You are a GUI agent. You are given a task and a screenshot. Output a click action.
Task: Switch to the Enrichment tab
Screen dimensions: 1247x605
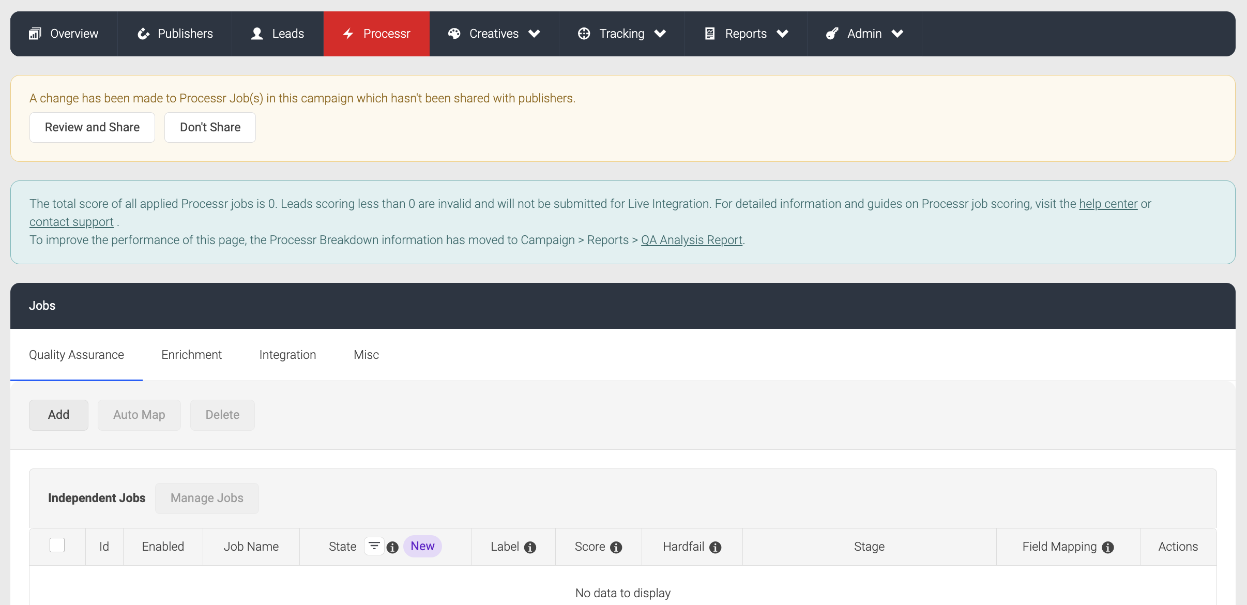pyautogui.click(x=191, y=355)
